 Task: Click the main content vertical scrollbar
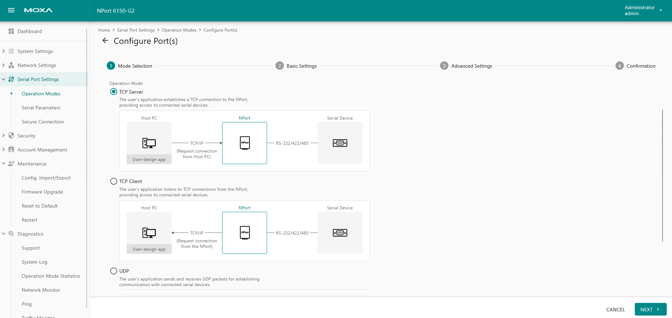[662, 175]
